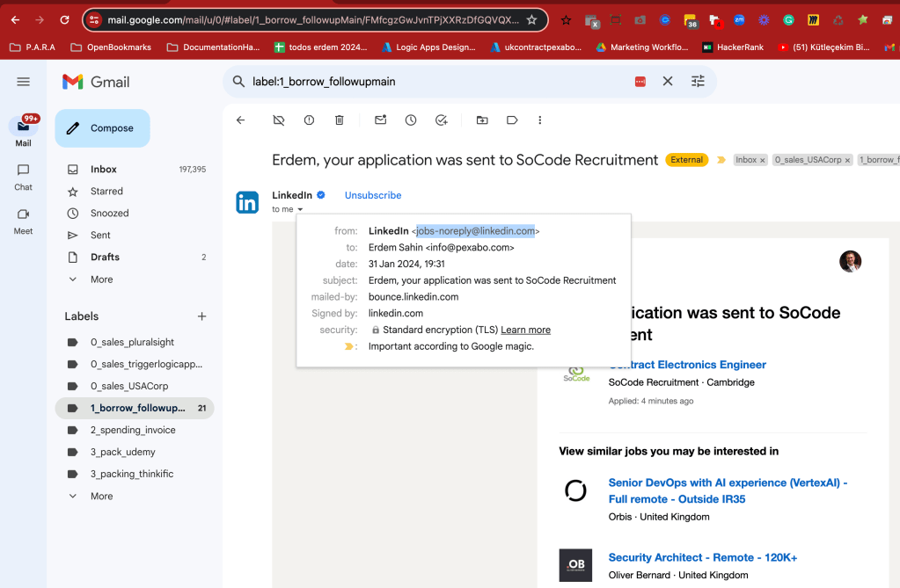Open the Contract Electronics Engineer job link
This screenshot has height=588, width=900.
point(687,365)
